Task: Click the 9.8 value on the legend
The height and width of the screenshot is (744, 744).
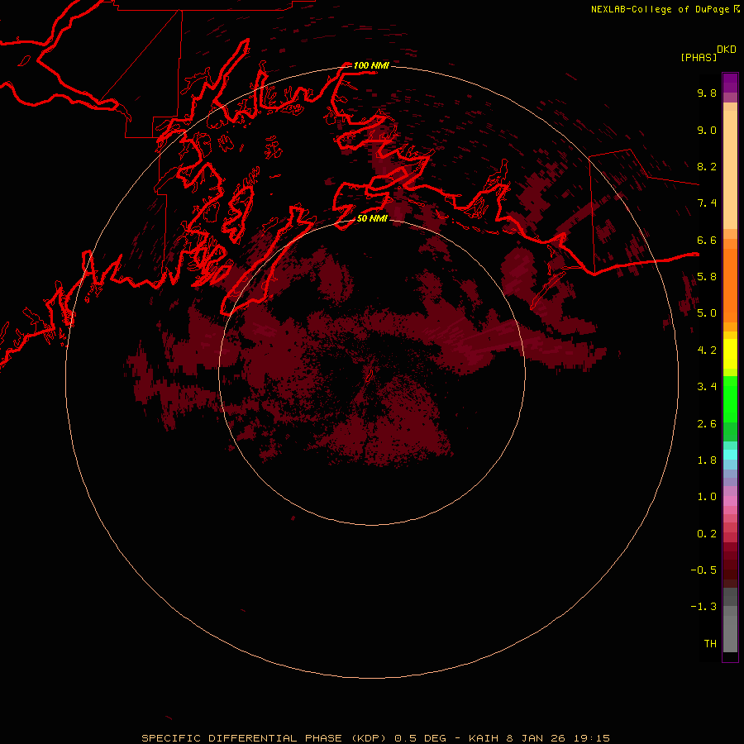Action: [x=707, y=93]
